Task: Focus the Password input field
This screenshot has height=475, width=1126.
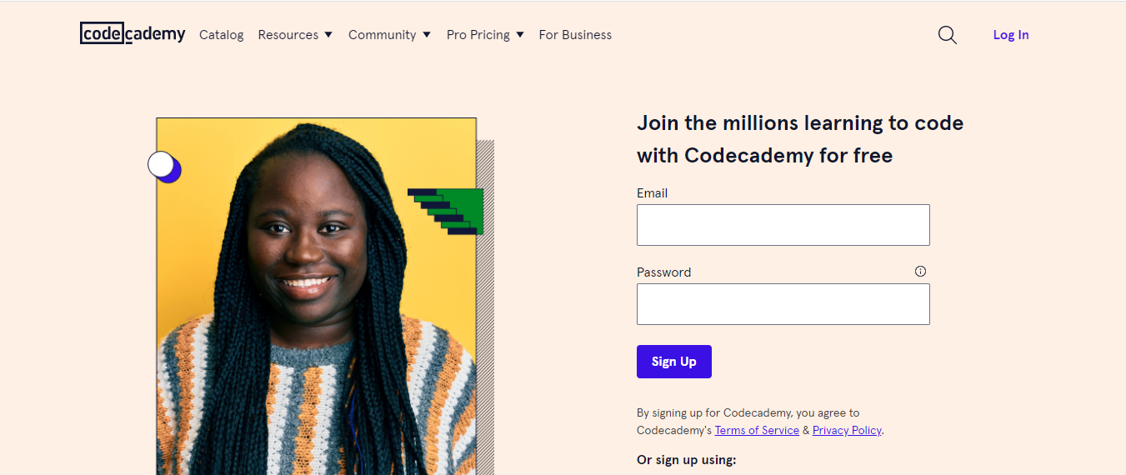Action: (783, 304)
